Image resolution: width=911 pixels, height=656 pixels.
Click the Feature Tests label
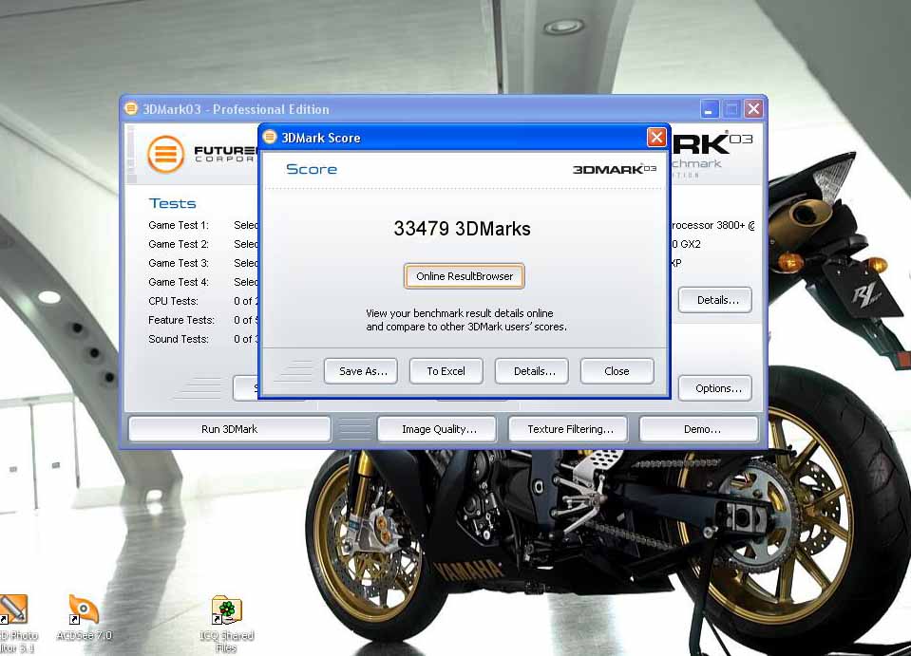click(181, 320)
